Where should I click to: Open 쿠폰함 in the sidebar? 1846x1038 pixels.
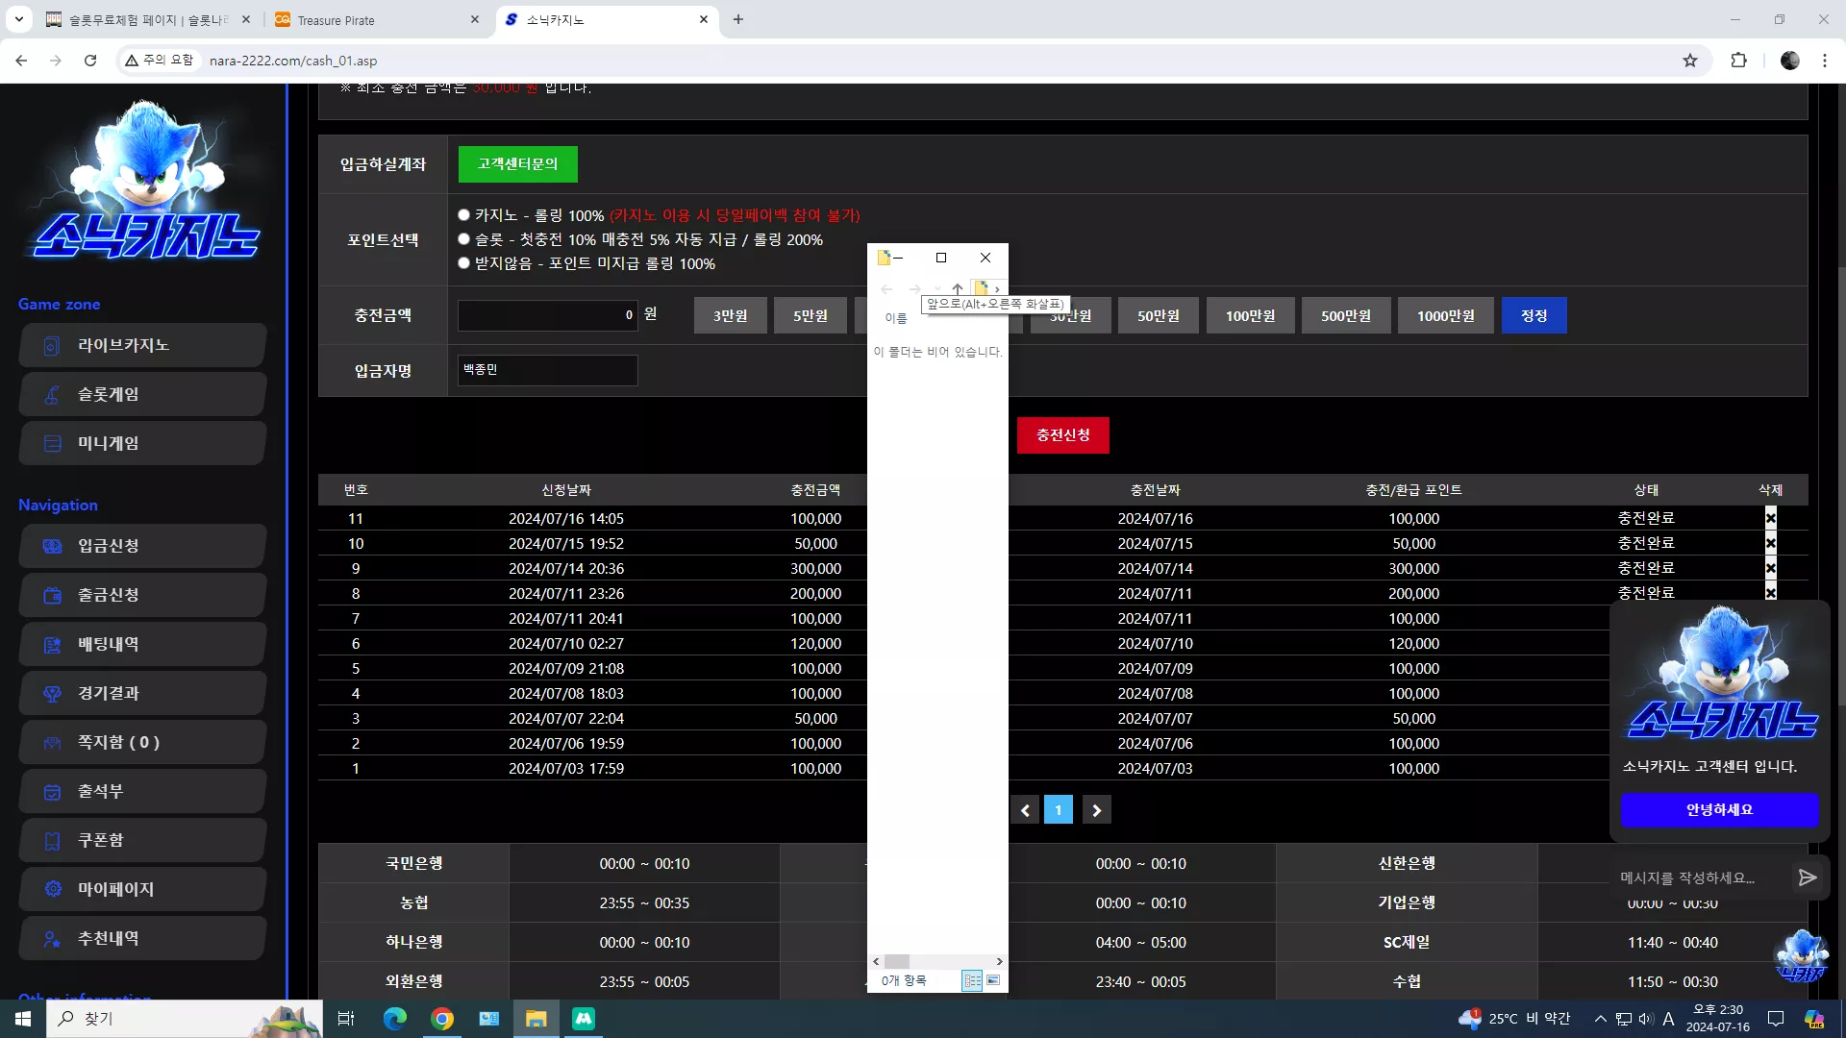[x=142, y=840]
